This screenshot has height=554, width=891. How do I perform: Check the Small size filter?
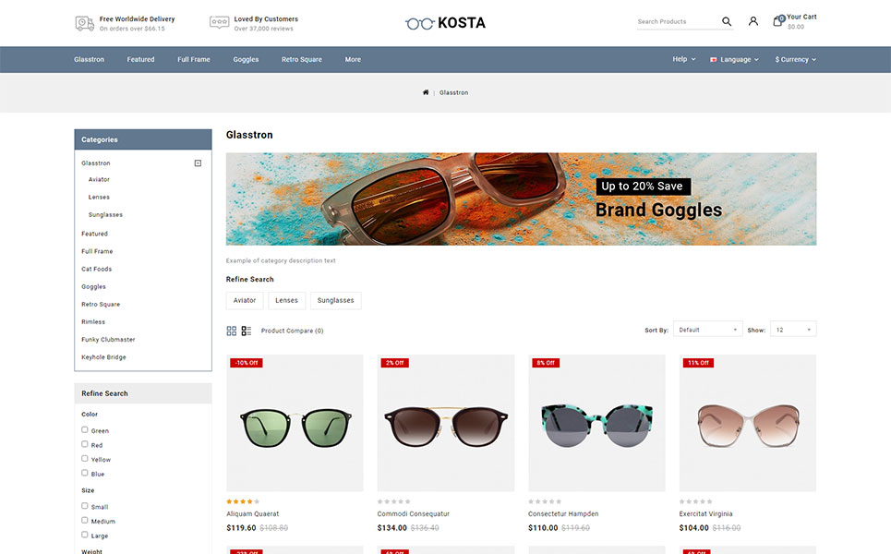pos(85,506)
